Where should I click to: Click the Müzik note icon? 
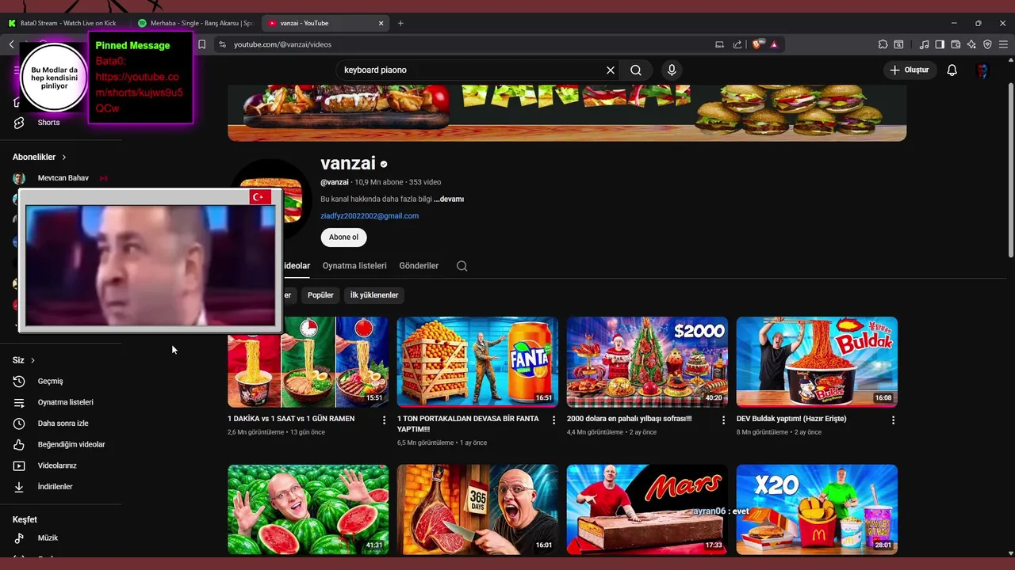point(19,538)
